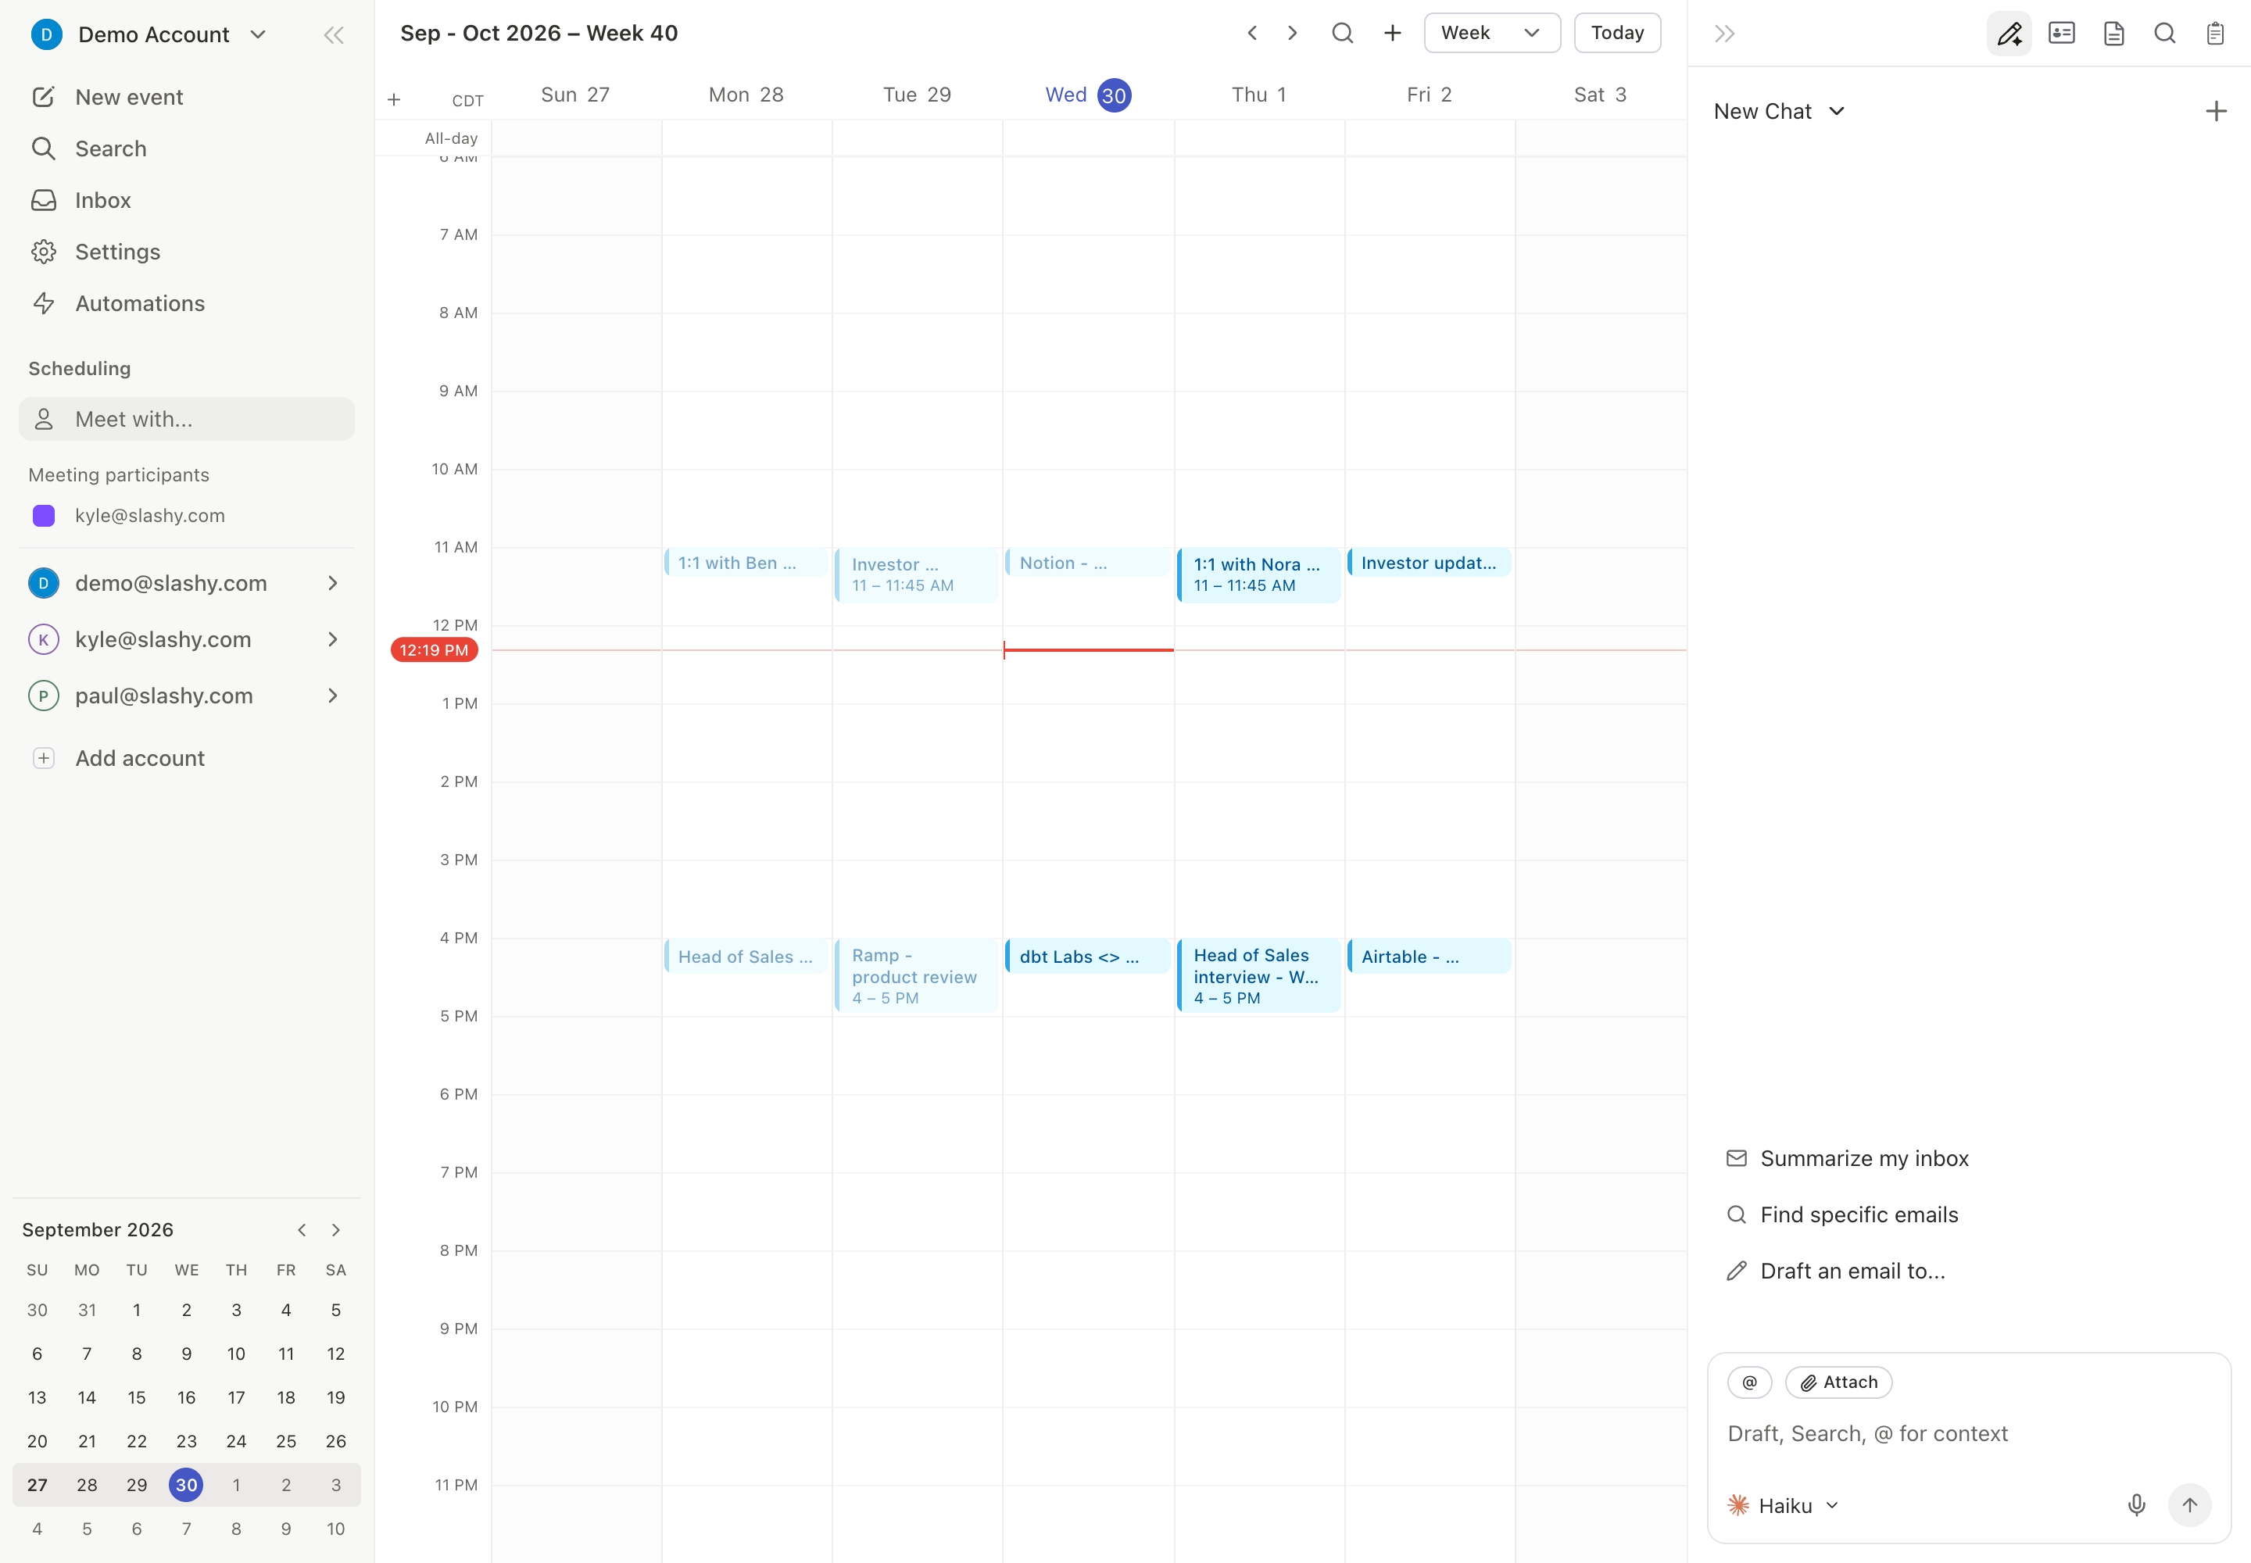Open the Demo Account dropdown

click(150, 35)
